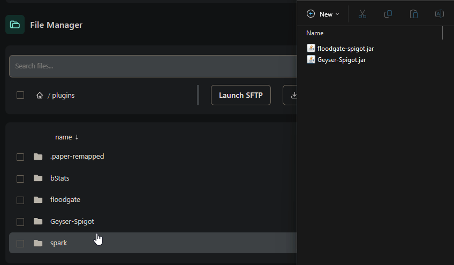The width and height of the screenshot is (454, 265).
Task: Click into the Search files input field
Action: [150, 66]
